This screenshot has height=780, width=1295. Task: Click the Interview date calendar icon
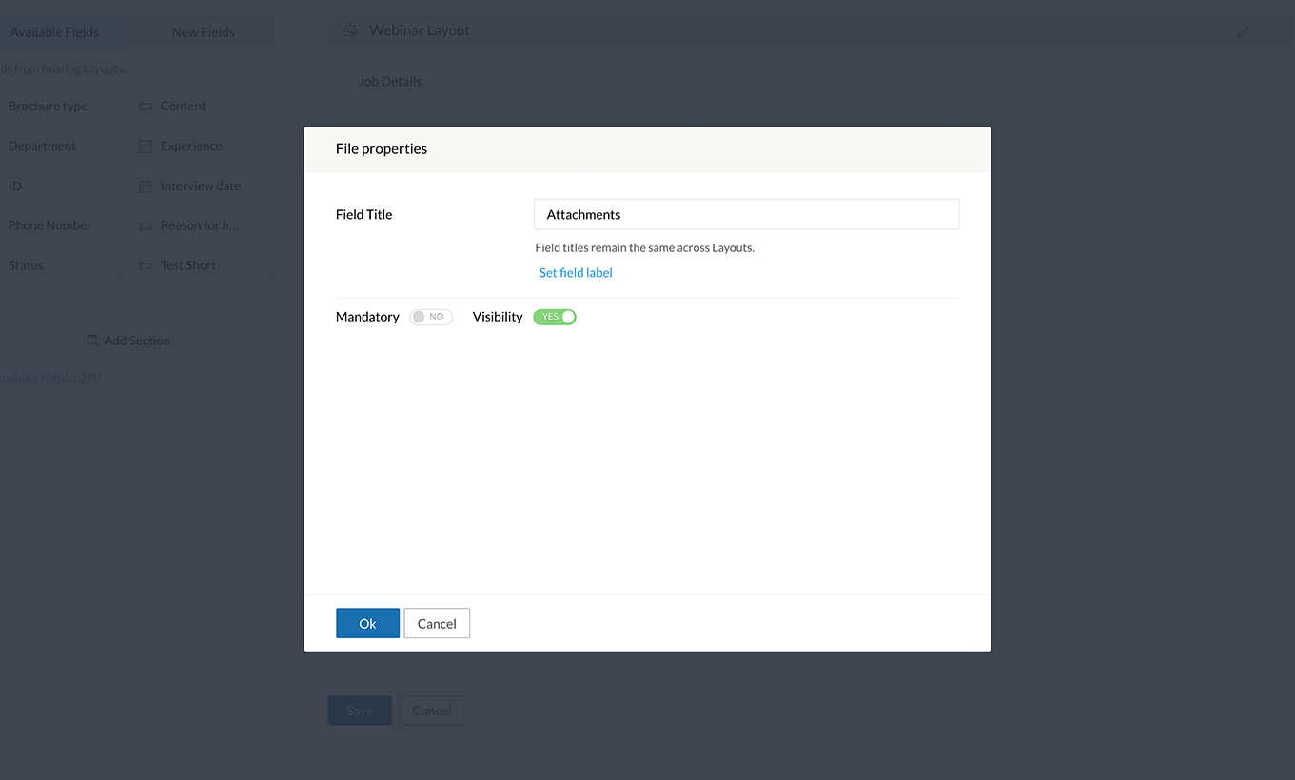[146, 186]
